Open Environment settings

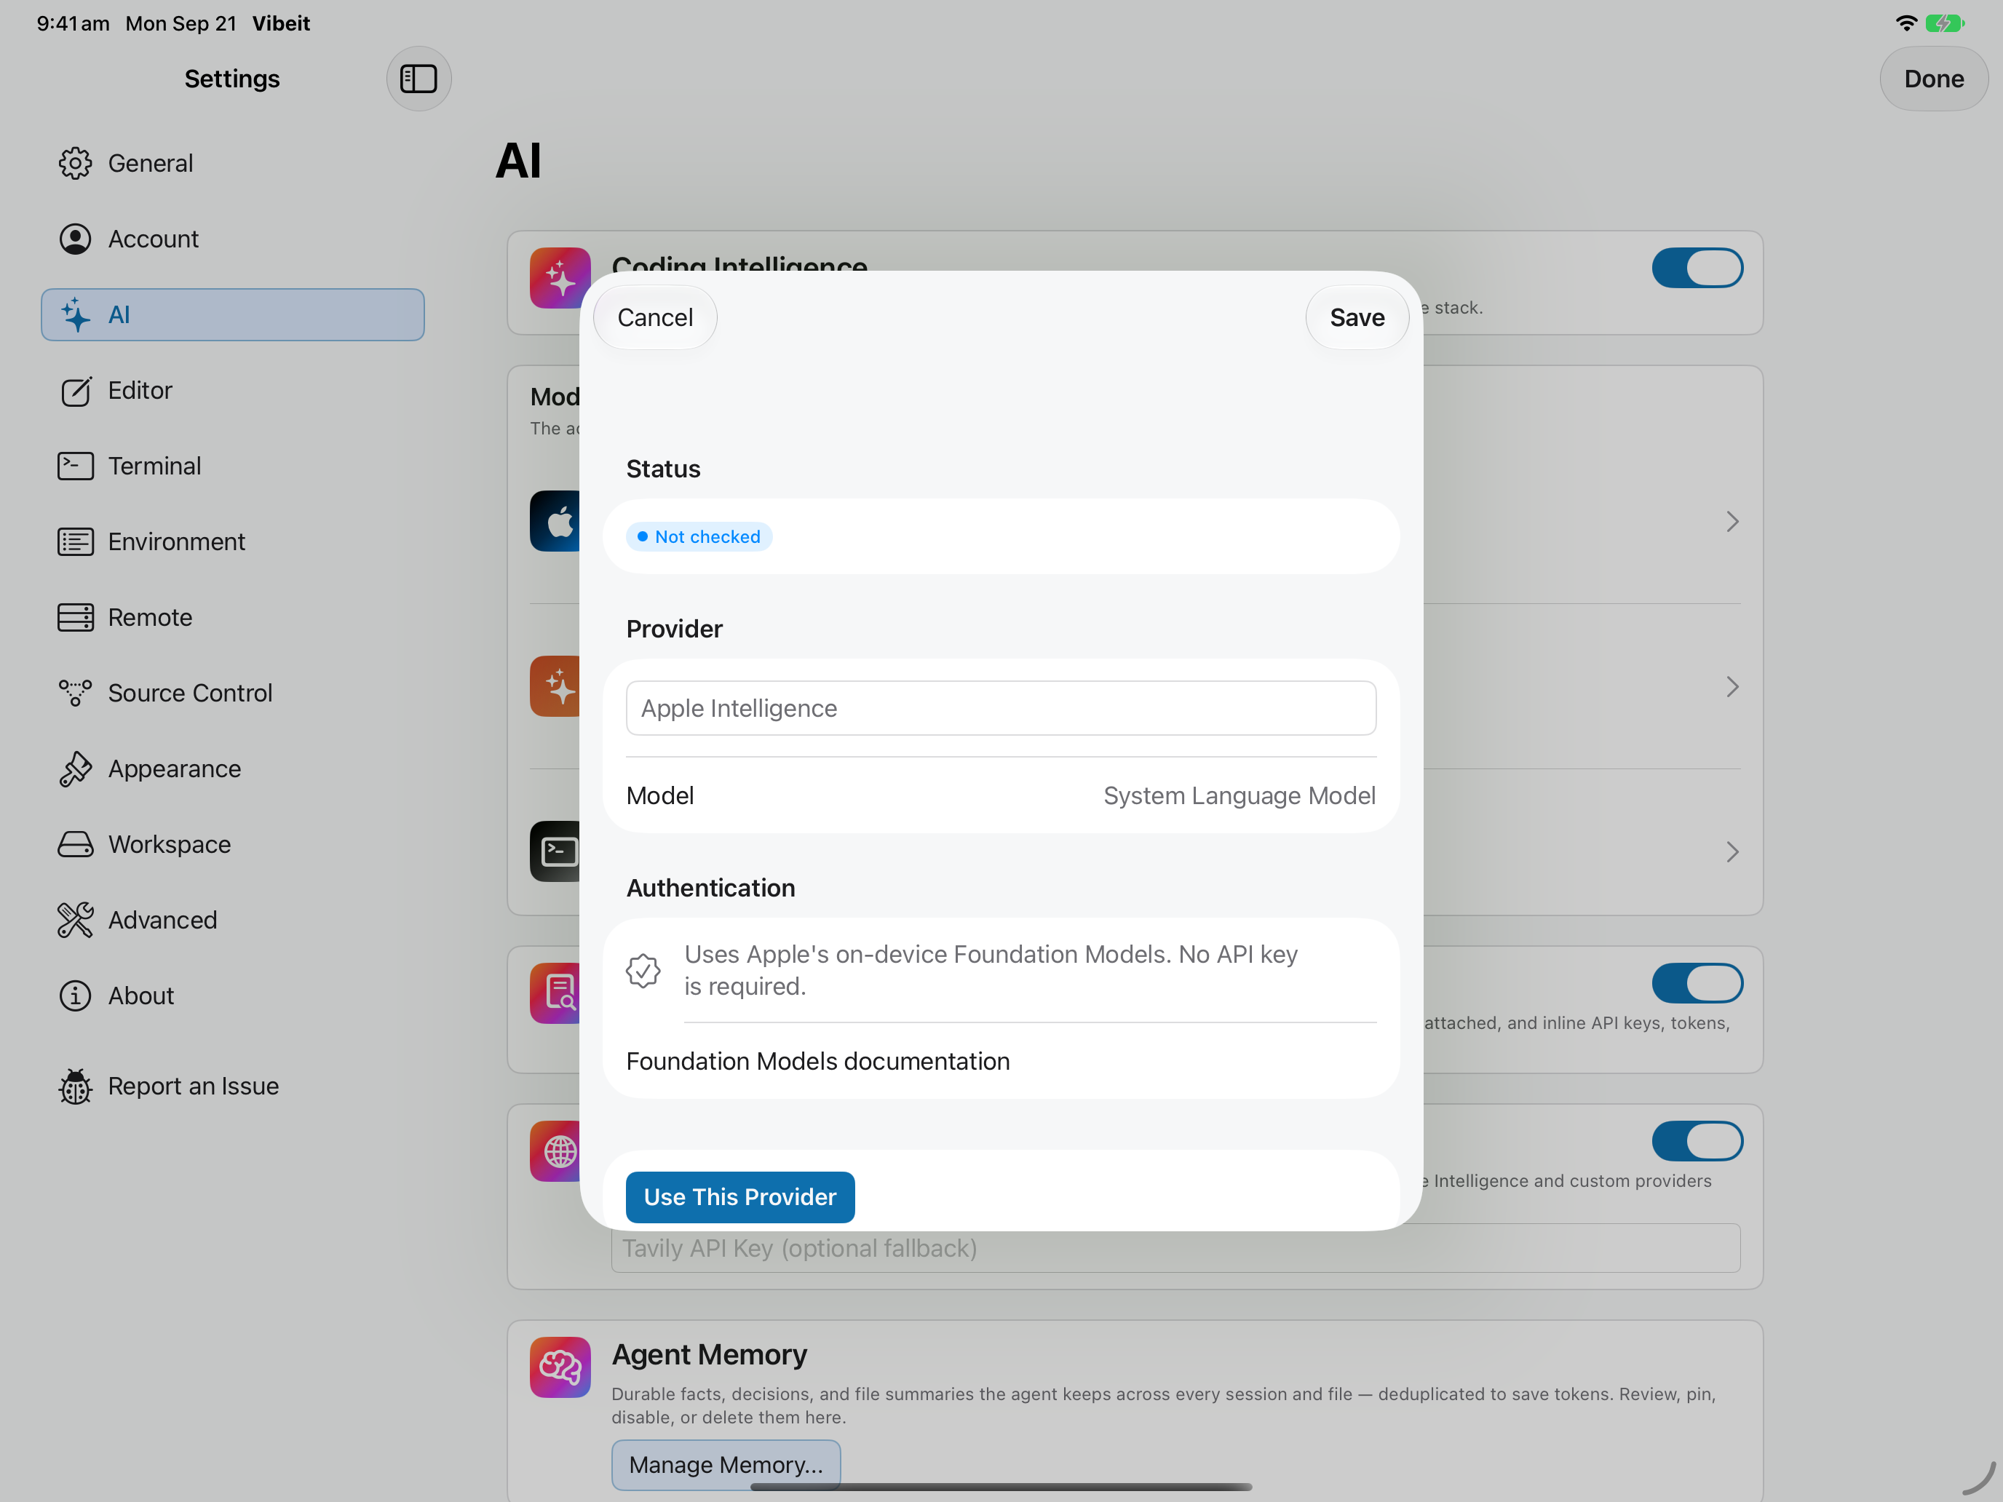pos(233,541)
